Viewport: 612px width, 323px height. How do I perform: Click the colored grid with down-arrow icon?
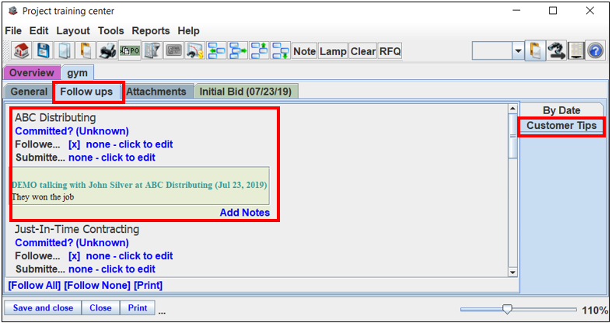(x=576, y=51)
